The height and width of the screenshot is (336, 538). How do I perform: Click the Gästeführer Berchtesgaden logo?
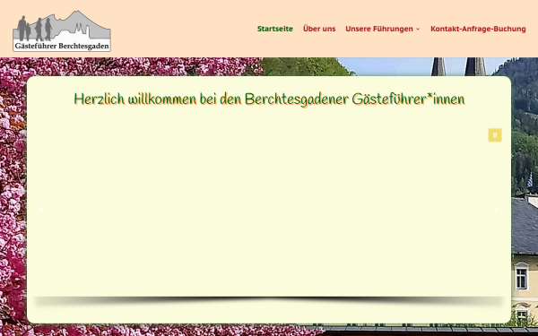62,30
